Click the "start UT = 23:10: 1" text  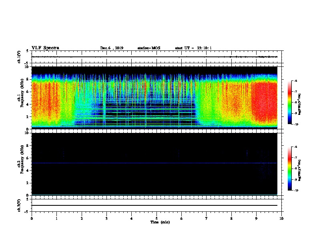click(193, 48)
